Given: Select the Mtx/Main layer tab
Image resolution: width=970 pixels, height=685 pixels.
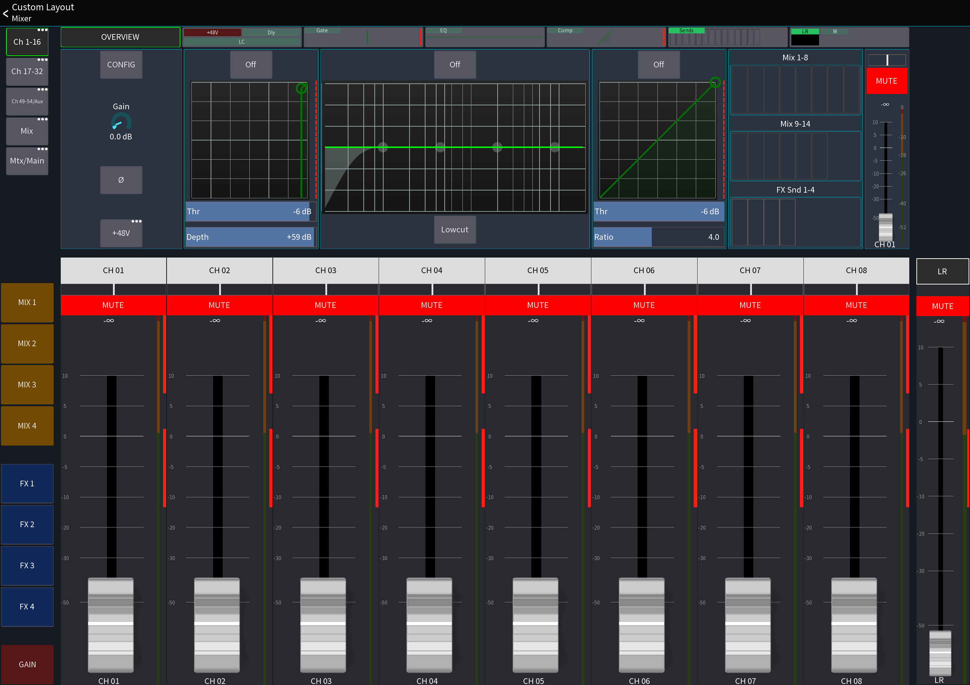Looking at the screenshot, I should pyautogui.click(x=27, y=161).
